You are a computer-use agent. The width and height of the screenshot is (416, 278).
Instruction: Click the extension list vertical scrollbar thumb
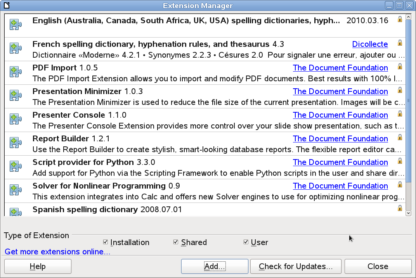pos(409,101)
